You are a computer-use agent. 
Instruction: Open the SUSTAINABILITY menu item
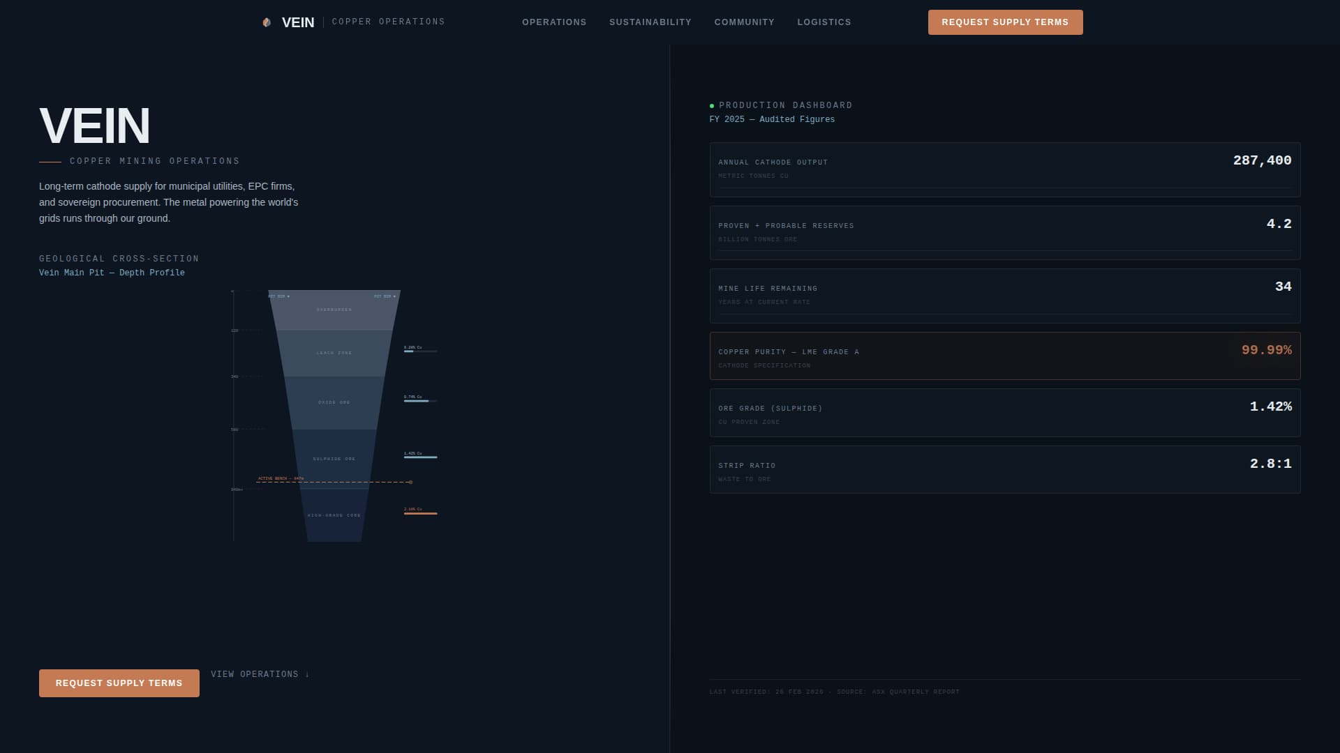point(650,22)
